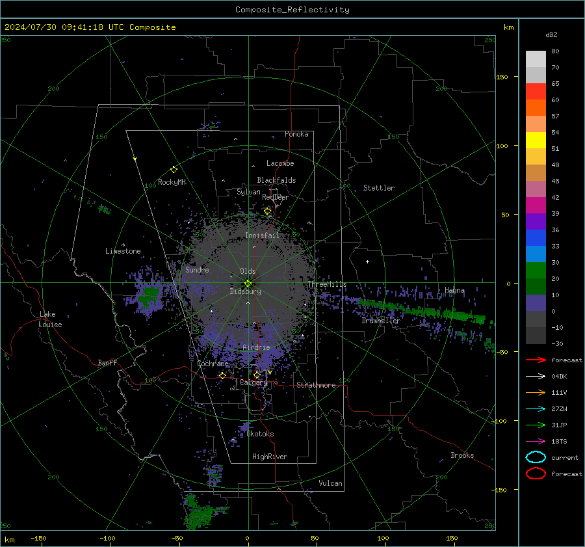Viewport: 585px width, 547px height.
Task: Select the Strathmore town label
Action: tap(316, 385)
